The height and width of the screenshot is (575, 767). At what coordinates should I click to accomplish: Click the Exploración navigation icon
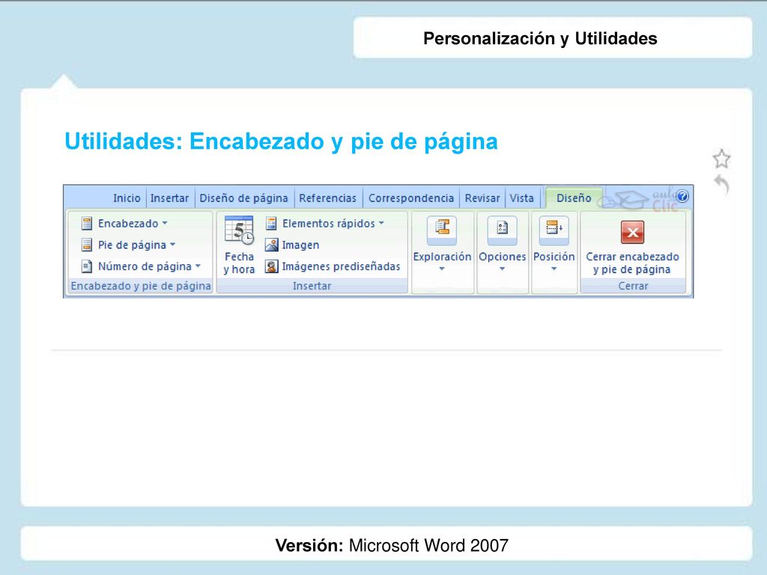point(442,230)
